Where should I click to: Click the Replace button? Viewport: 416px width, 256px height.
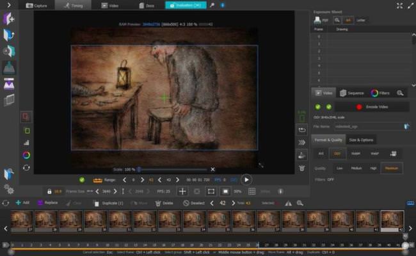coord(47,203)
